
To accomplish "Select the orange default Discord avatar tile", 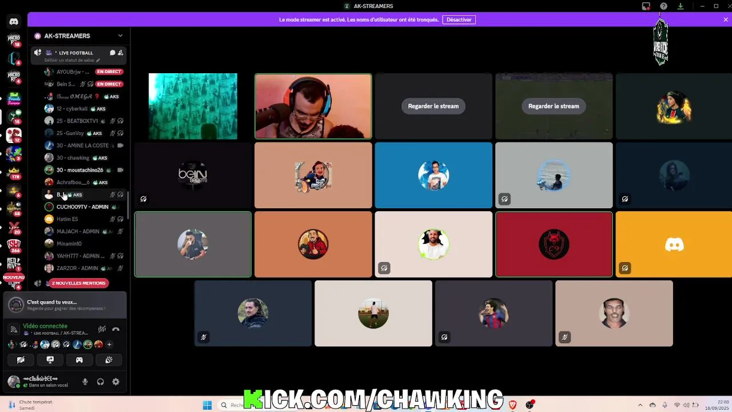I will point(674,244).
